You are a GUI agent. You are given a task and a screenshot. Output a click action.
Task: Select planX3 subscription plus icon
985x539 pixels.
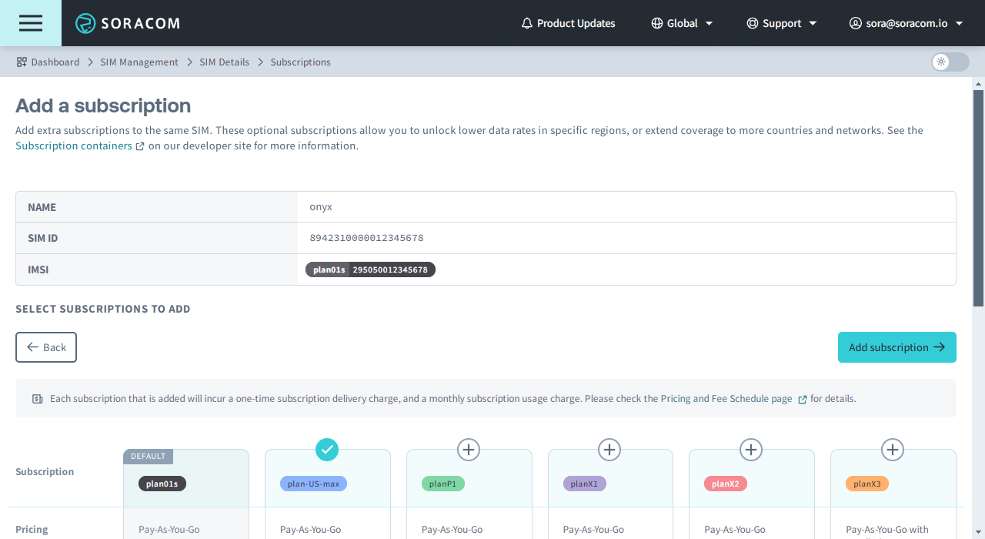click(x=892, y=449)
